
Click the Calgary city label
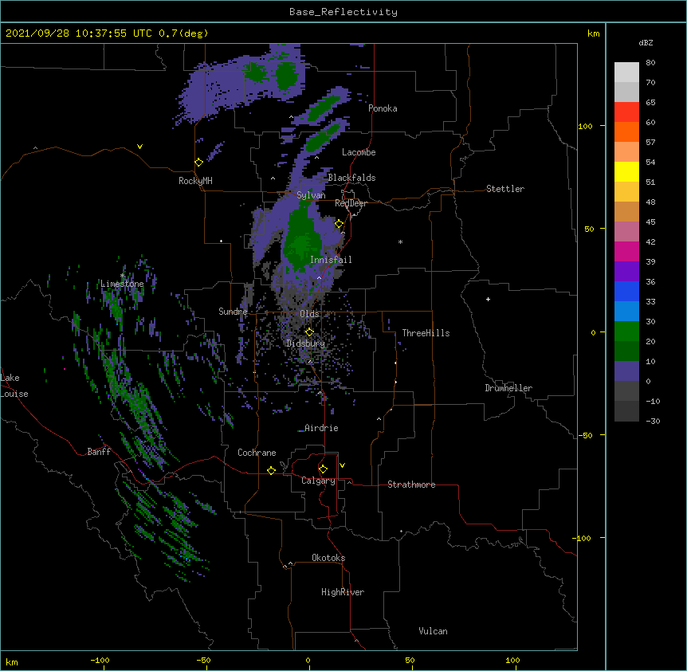coord(318,481)
